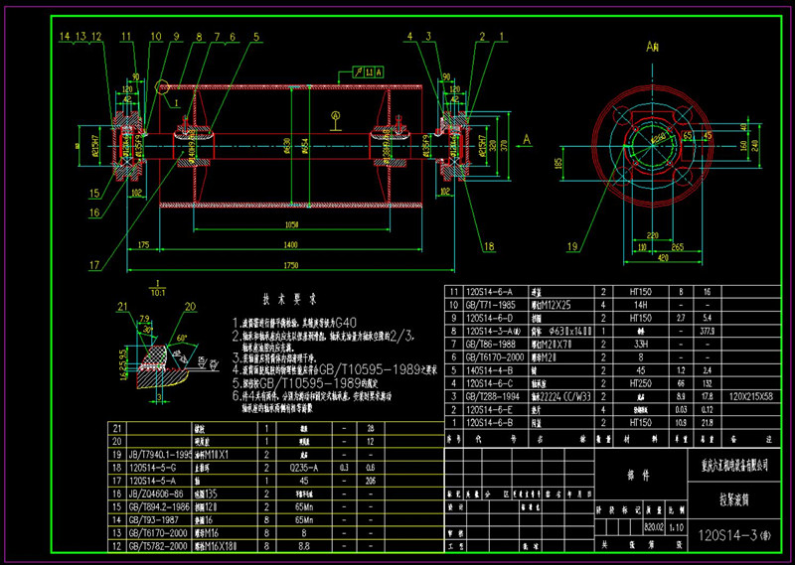
Task: Select the GB/T5782-2000 code in row 12
Action: (157, 545)
